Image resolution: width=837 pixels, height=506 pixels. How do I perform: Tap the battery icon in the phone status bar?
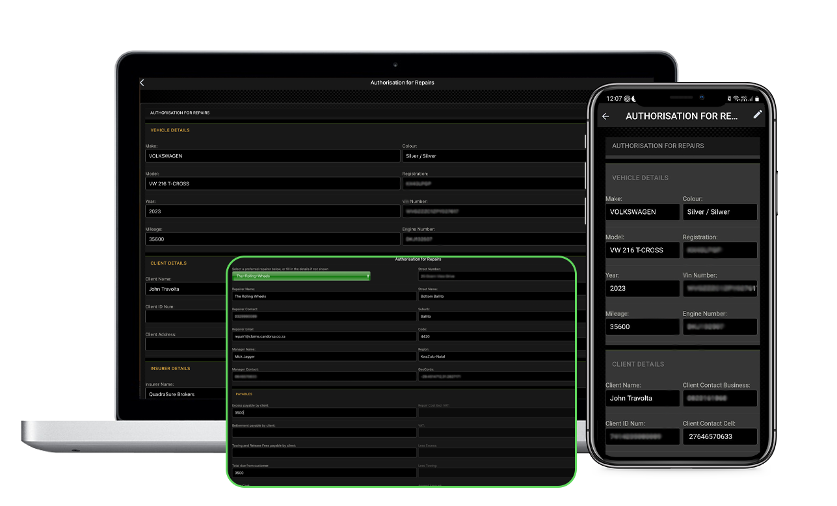pos(758,99)
